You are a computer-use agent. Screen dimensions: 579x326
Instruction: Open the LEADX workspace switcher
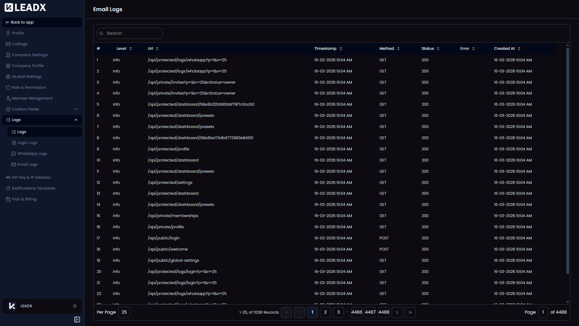point(74,306)
